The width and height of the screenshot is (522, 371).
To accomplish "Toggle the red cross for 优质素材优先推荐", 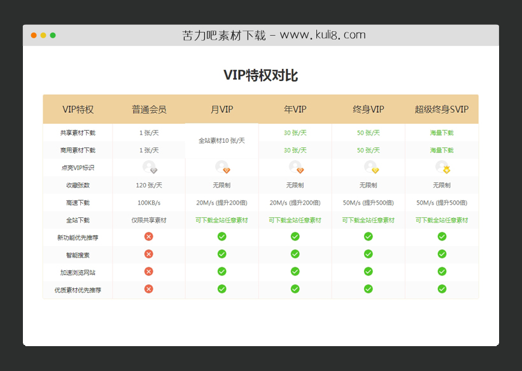I will coord(148,289).
